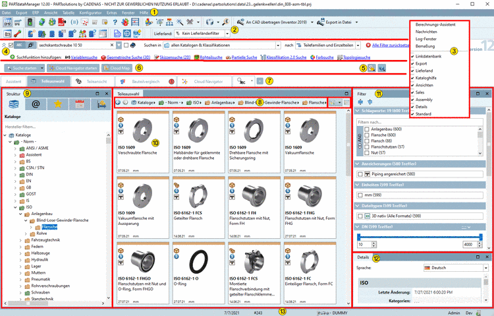Image resolution: width=494 pixels, height=316 pixels.
Task: Click Alle Filter zurücksetzen link
Action: point(391,45)
